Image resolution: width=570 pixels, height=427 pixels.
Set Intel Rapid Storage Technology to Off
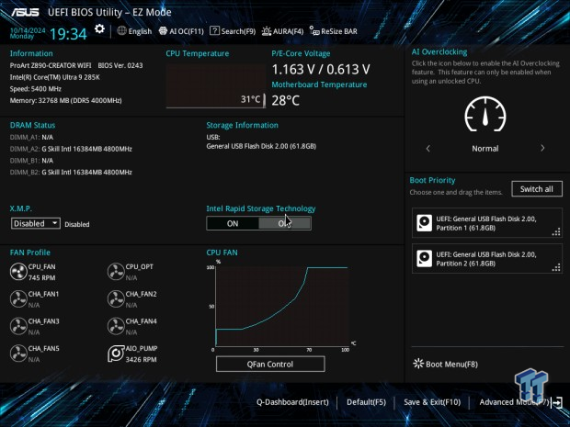click(x=284, y=223)
